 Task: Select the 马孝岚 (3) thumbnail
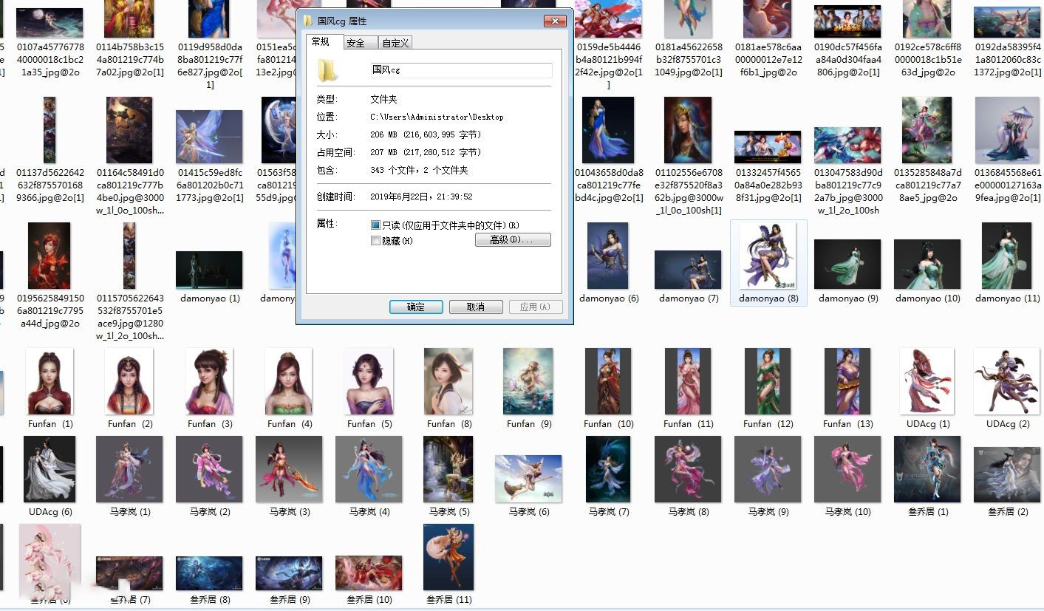click(289, 469)
